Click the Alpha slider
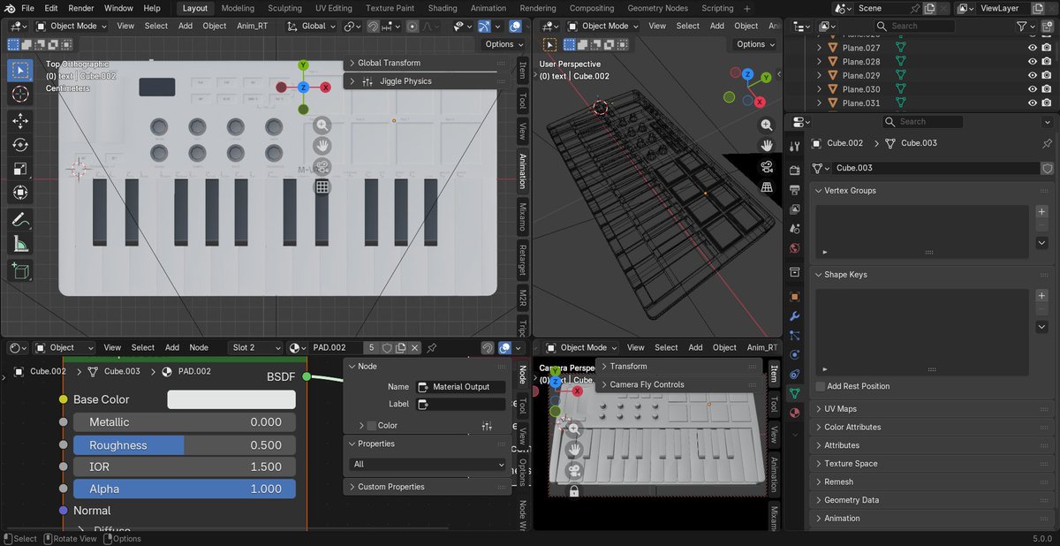This screenshot has width=1060, height=546. [185, 489]
